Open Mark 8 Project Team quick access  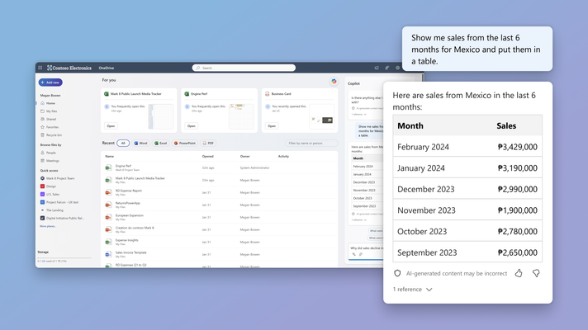tap(57, 178)
